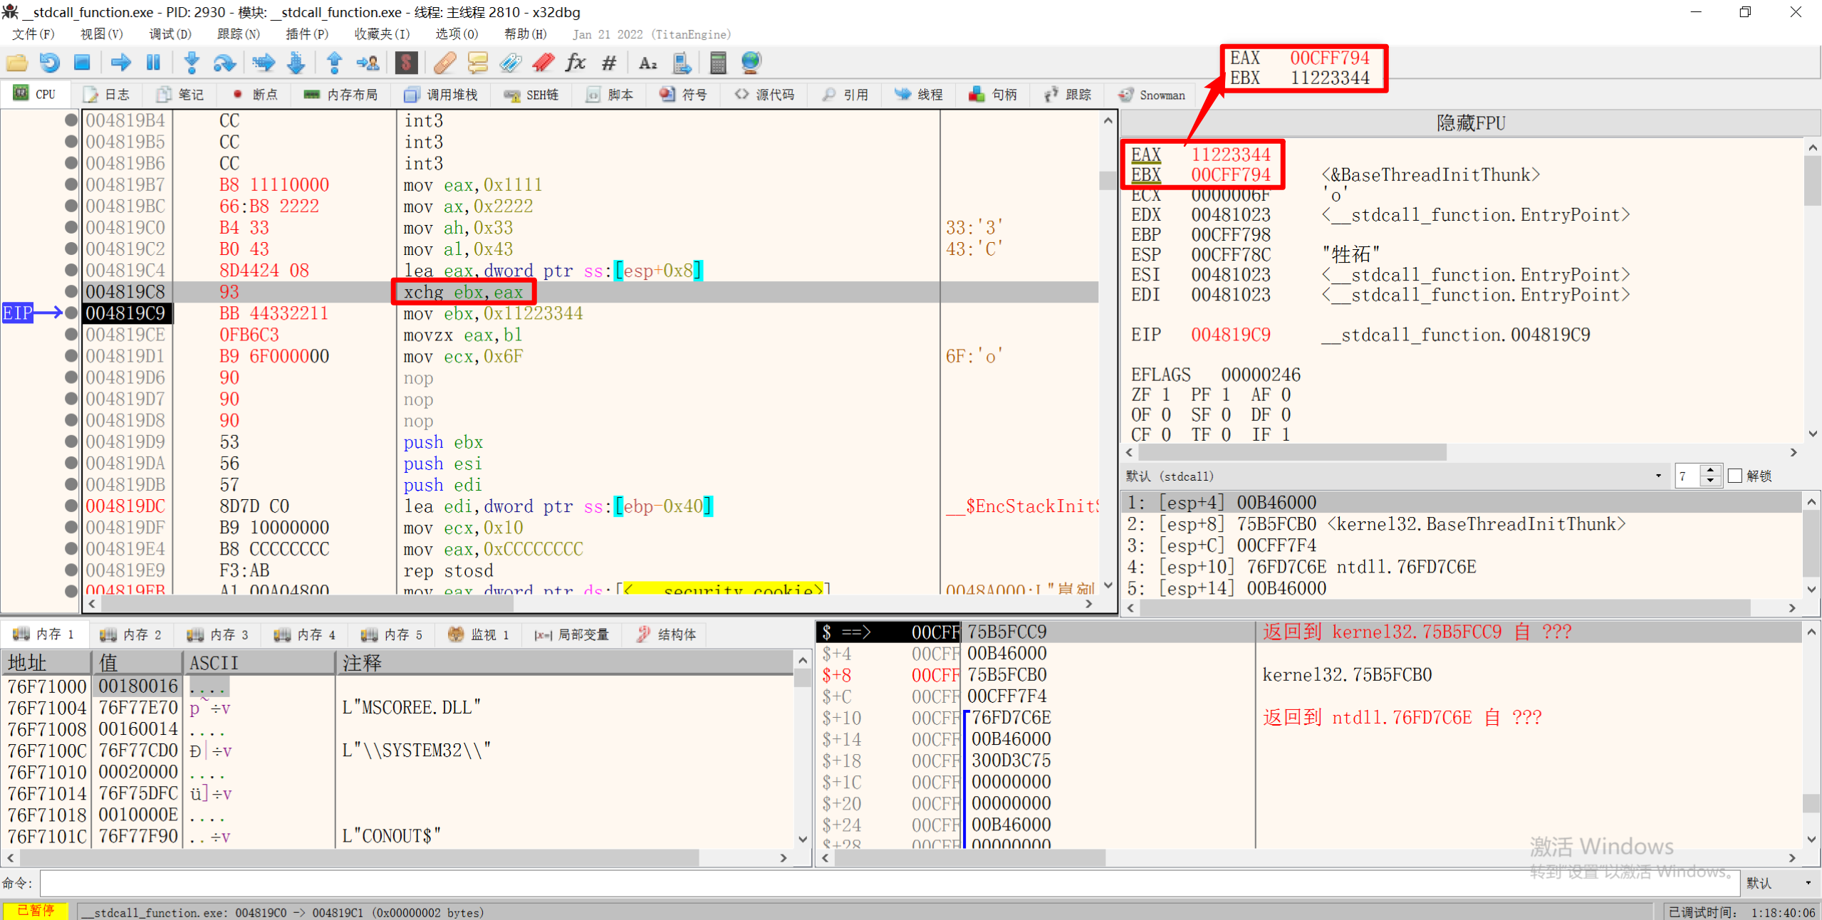
Task: Open the 调试(D) menu
Action: click(170, 34)
